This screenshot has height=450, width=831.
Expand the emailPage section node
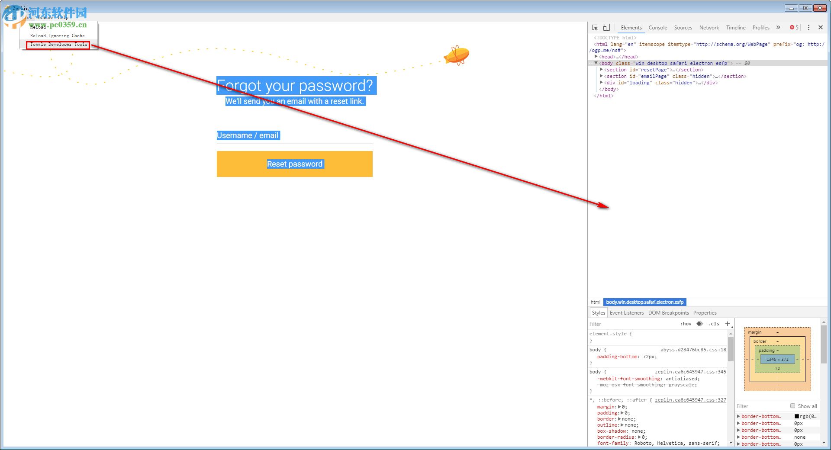(x=601, y=76)
